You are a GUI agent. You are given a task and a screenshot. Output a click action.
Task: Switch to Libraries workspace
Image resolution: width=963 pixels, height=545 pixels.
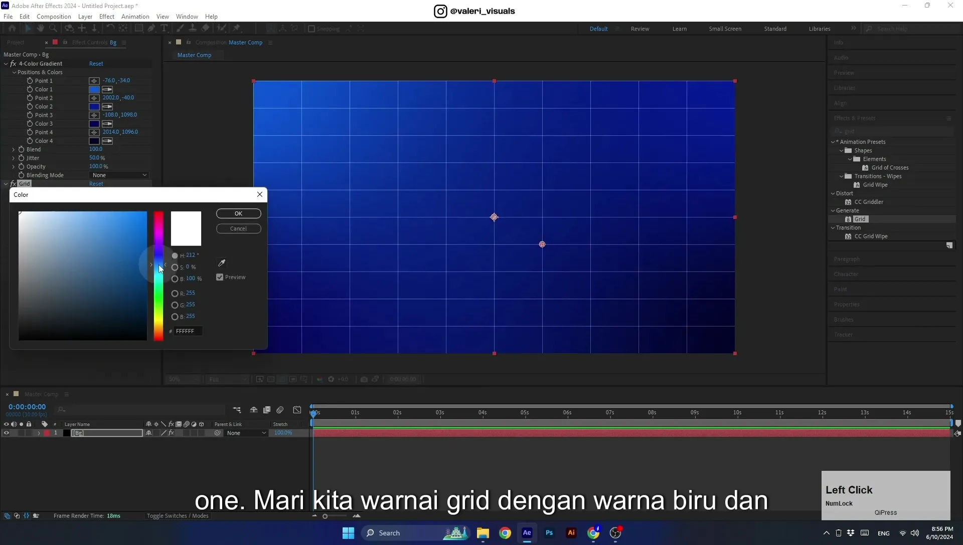[820, 29]
